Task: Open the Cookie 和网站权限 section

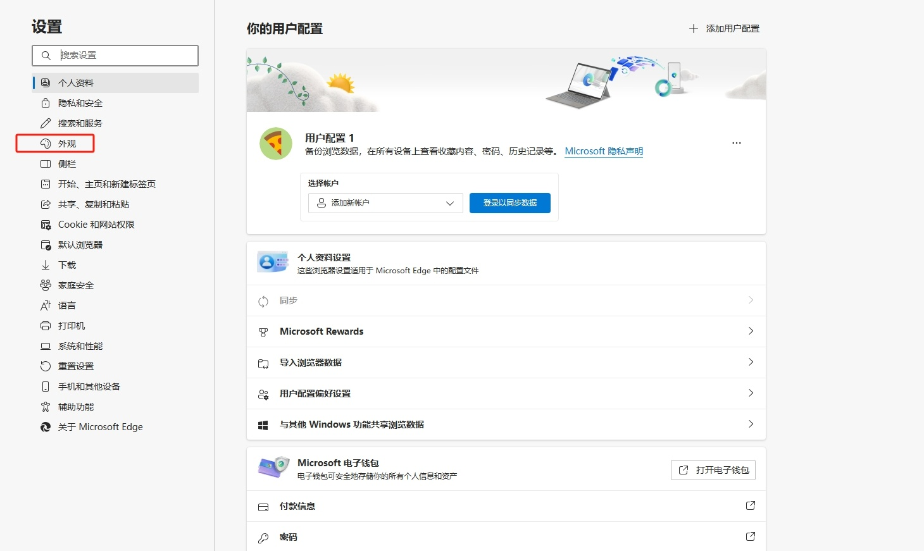Action: pyautogui.click(x=115, y=225)
